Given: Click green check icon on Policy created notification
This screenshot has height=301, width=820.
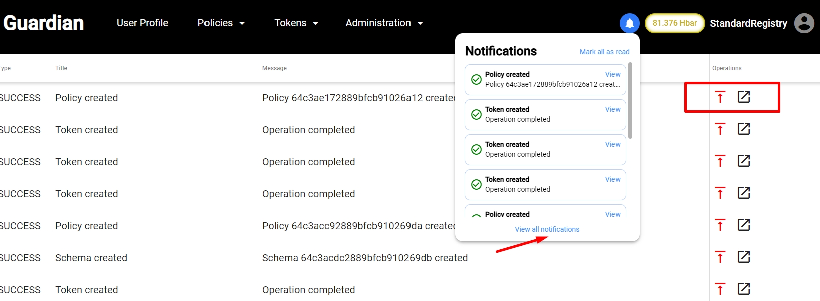Looking at the screenshot, I should click(476, 79).
